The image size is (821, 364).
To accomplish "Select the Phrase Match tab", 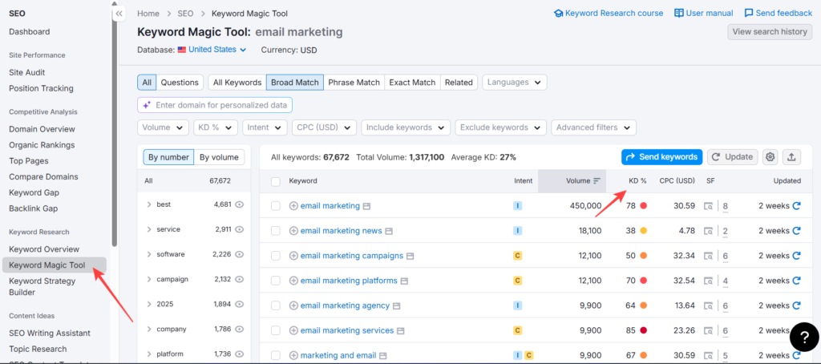I will (354, 83).
